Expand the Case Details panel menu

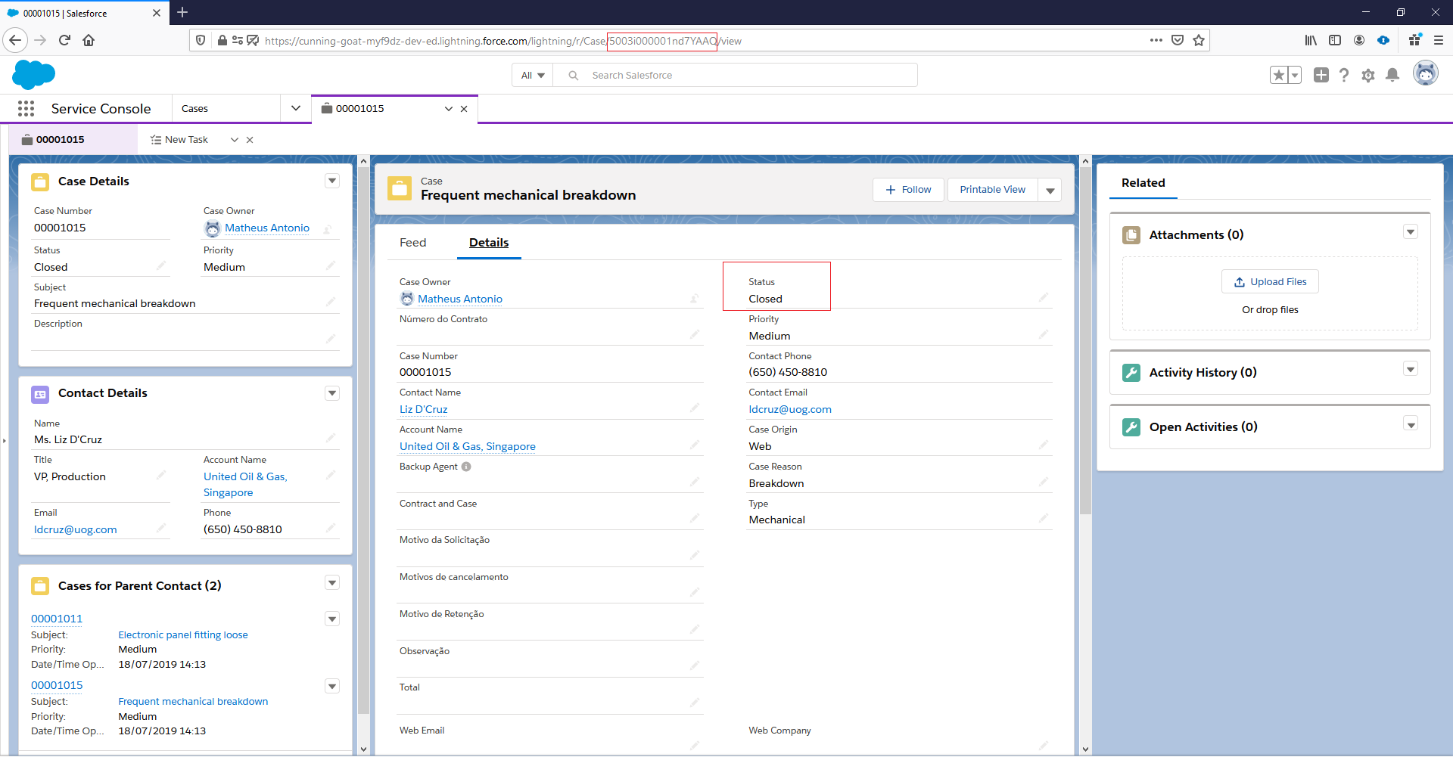click(x=332, y=181)
